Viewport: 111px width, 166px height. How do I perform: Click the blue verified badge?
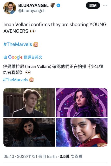(58, 5)
